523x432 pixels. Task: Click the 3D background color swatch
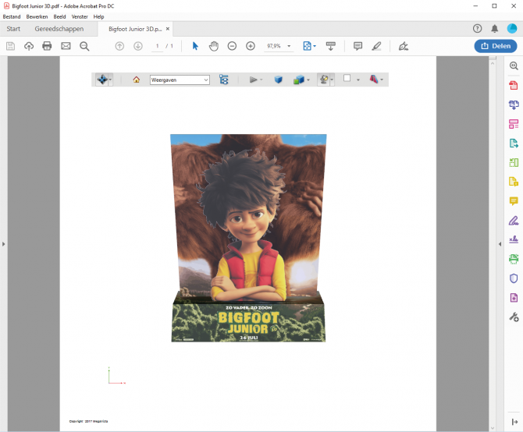click(347, 78)
